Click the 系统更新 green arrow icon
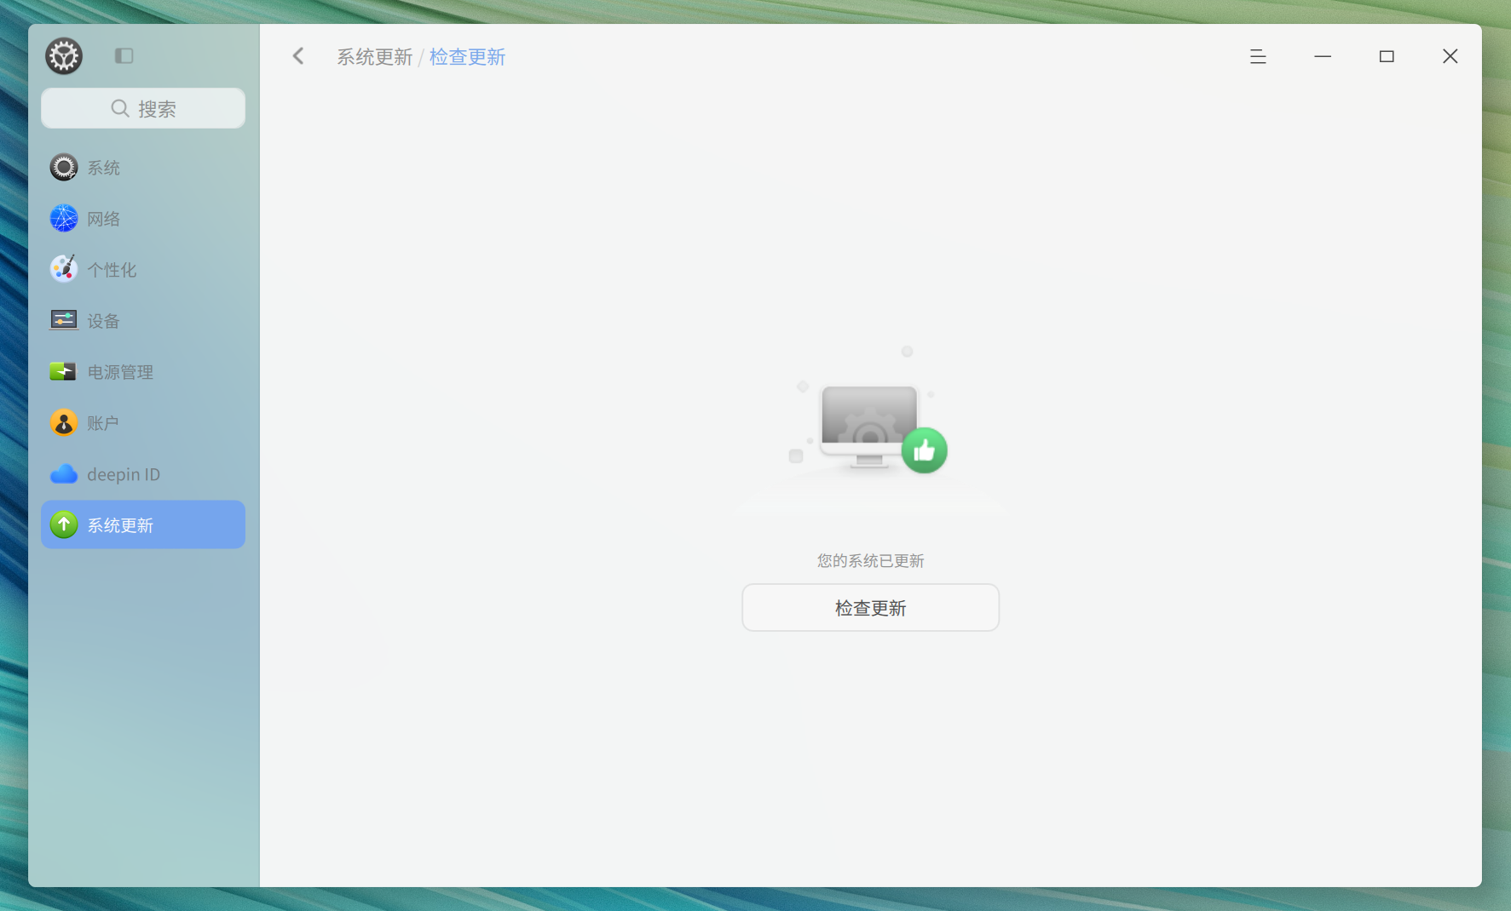This screenshot has width=1511, height=911. pos(64,524)
